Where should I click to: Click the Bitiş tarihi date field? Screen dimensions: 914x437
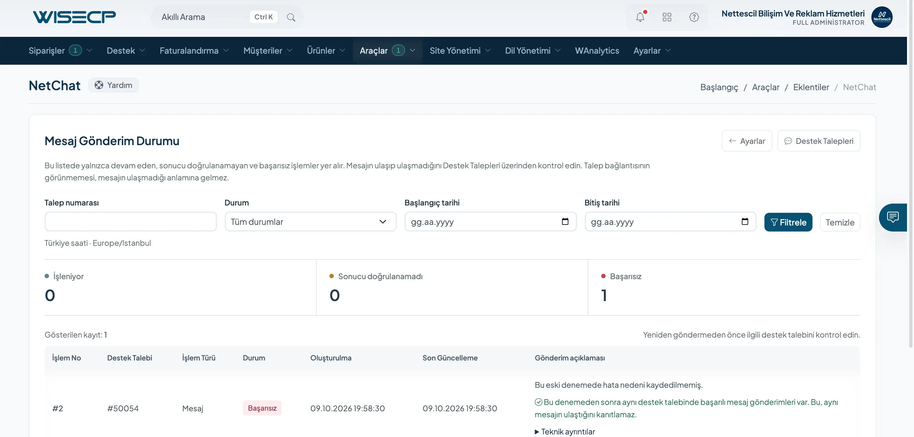click(670, 222)
